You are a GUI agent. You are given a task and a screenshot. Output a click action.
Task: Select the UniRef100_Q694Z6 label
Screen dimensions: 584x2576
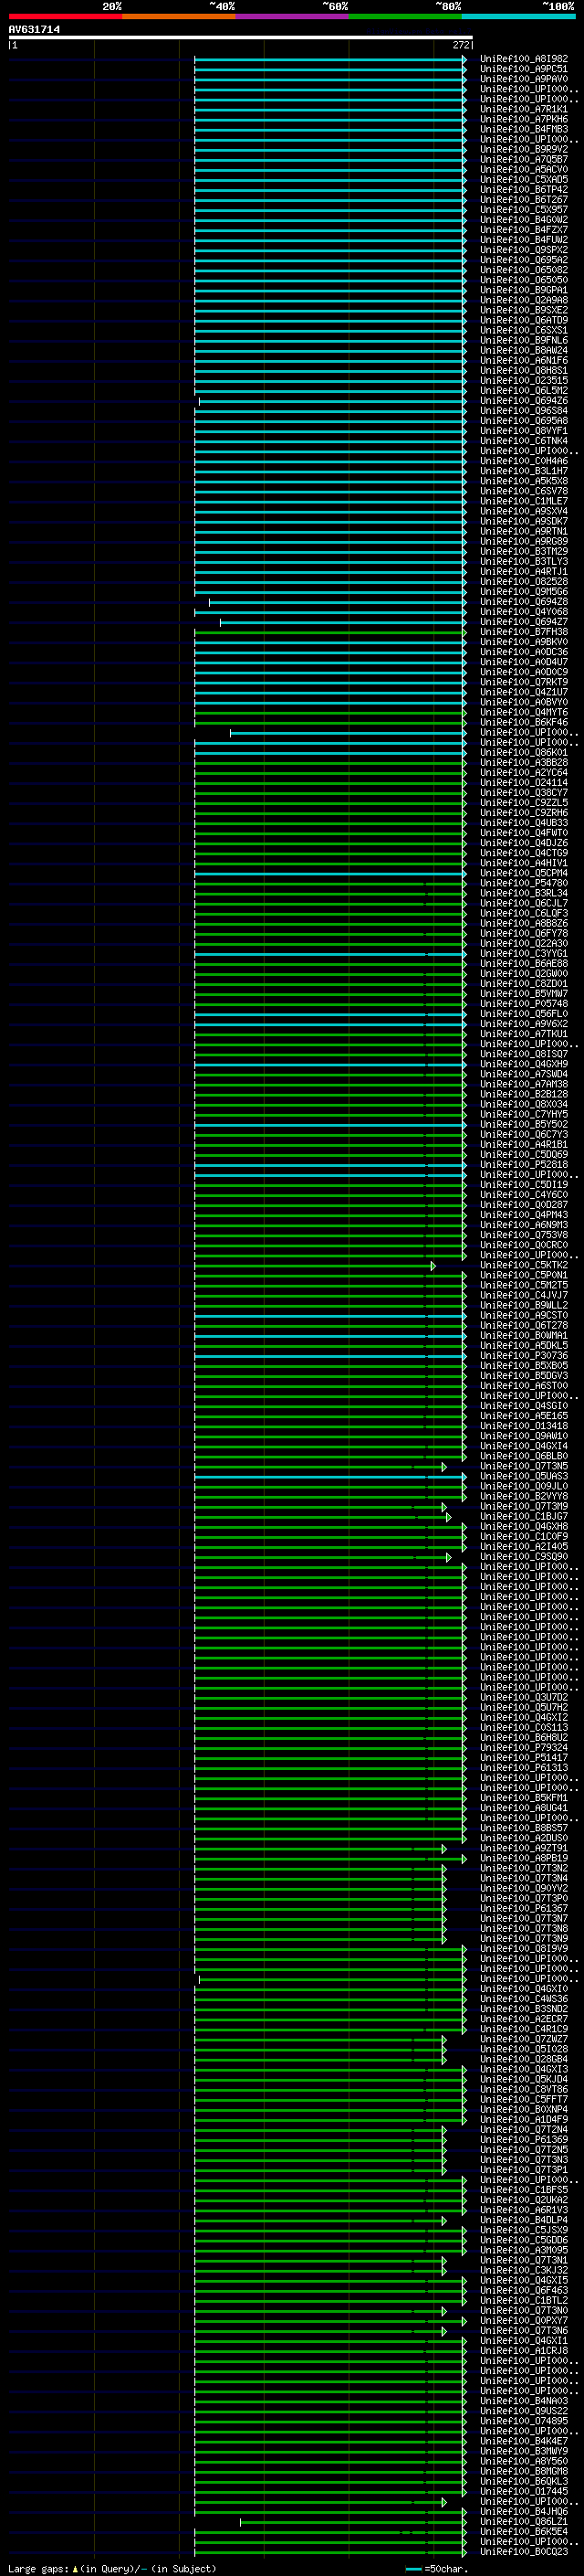(524, 401)
